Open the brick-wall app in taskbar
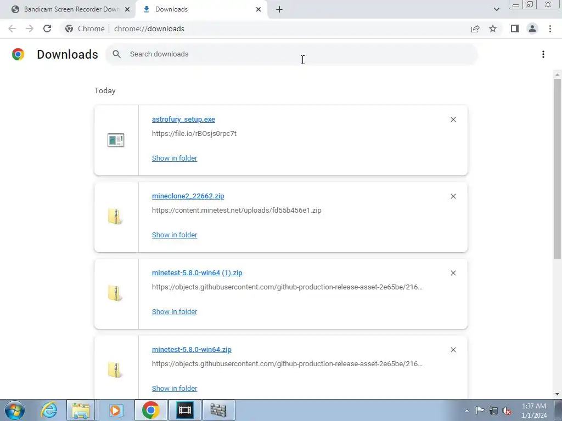562x421 pixels. (218, 410)
